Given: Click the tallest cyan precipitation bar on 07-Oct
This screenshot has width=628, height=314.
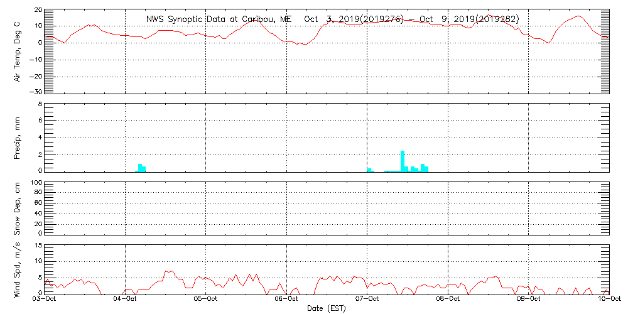Looking at the screenshot, I should coord(403,161).
